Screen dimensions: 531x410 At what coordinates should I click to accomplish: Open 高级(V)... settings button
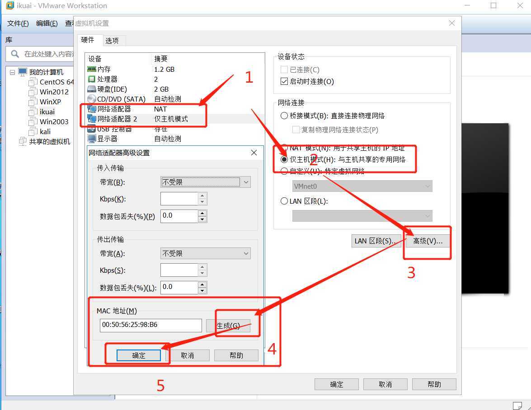coord(428,241)
